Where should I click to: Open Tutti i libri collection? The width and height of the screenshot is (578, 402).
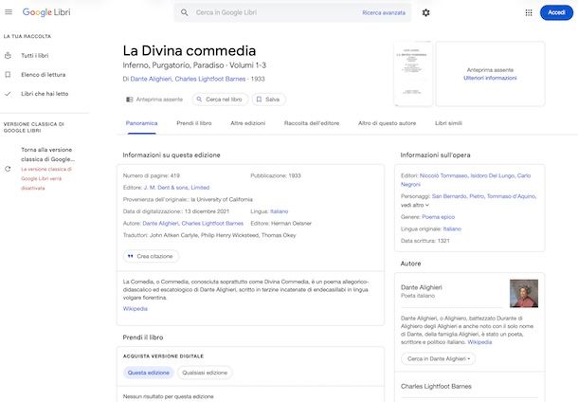[x=35, y=56]
